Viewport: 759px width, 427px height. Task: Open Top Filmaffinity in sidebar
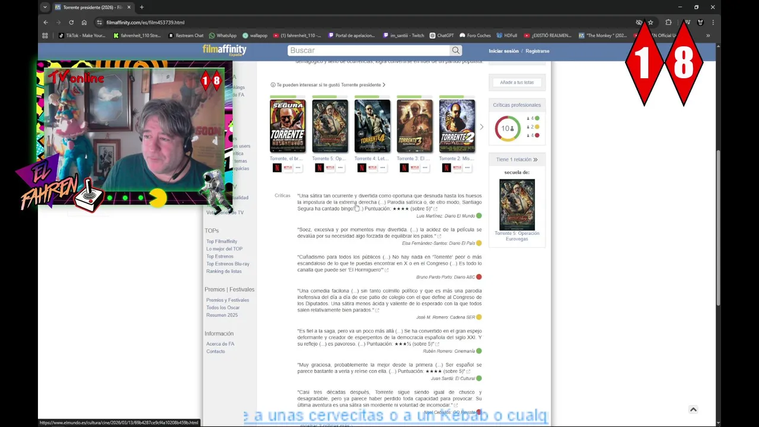click(x=222, y=241)
